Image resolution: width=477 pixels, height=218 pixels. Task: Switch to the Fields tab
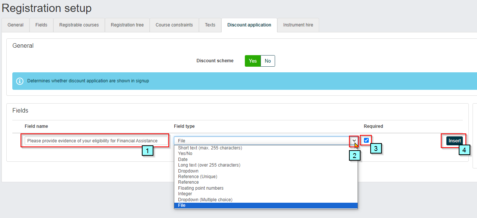tap(41, 25)
